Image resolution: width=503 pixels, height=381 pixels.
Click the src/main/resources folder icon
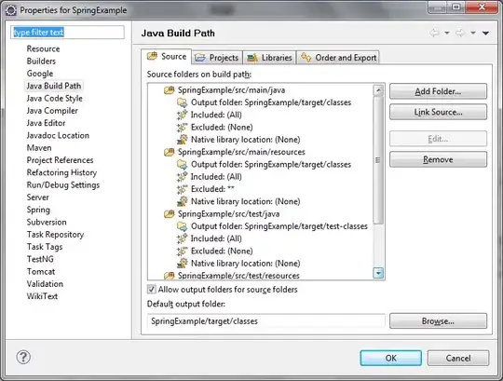coord(169,152)
